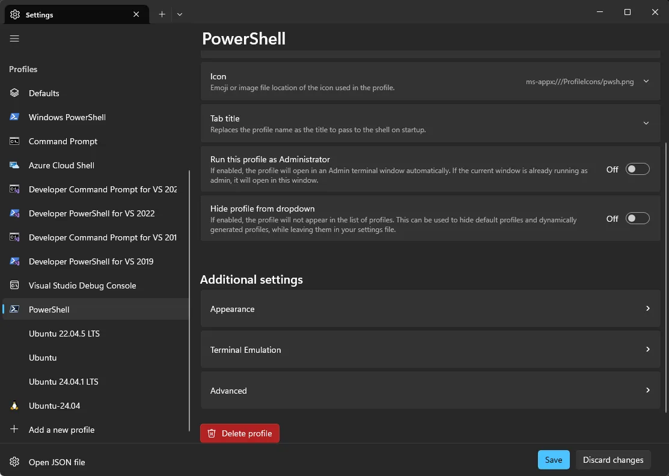Open the navigation hamburger menu
Screen dimensions: 669x476
(14, 38)
